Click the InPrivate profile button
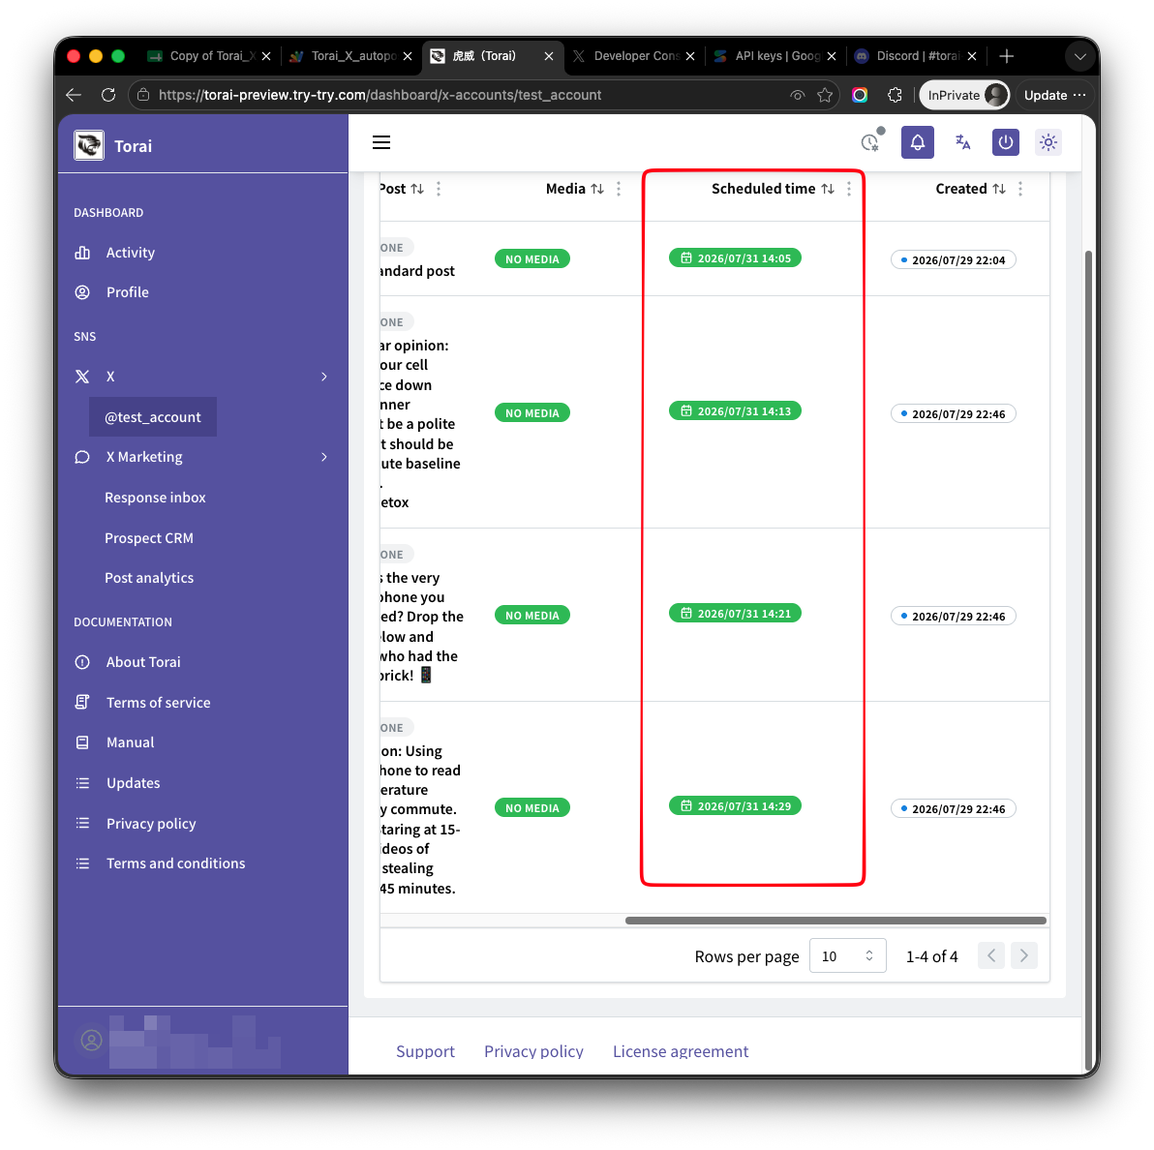This screenshot has height=1150, width=1154. (x=964, y=95)
